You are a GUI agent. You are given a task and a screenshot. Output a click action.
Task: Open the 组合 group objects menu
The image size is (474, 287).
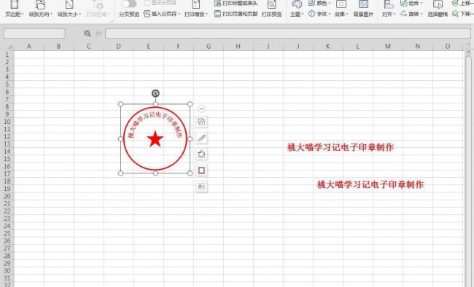[x=411, y=3]
